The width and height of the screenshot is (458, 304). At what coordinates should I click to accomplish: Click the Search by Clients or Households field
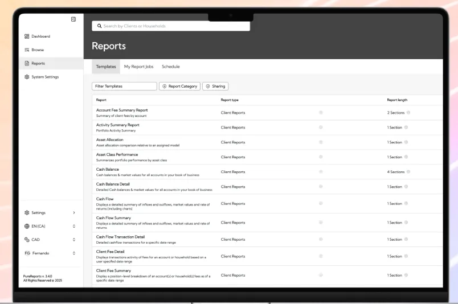coord(171,26)
